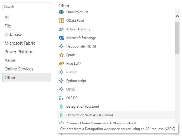Choose OData Feed from the list

click(75, 21)
